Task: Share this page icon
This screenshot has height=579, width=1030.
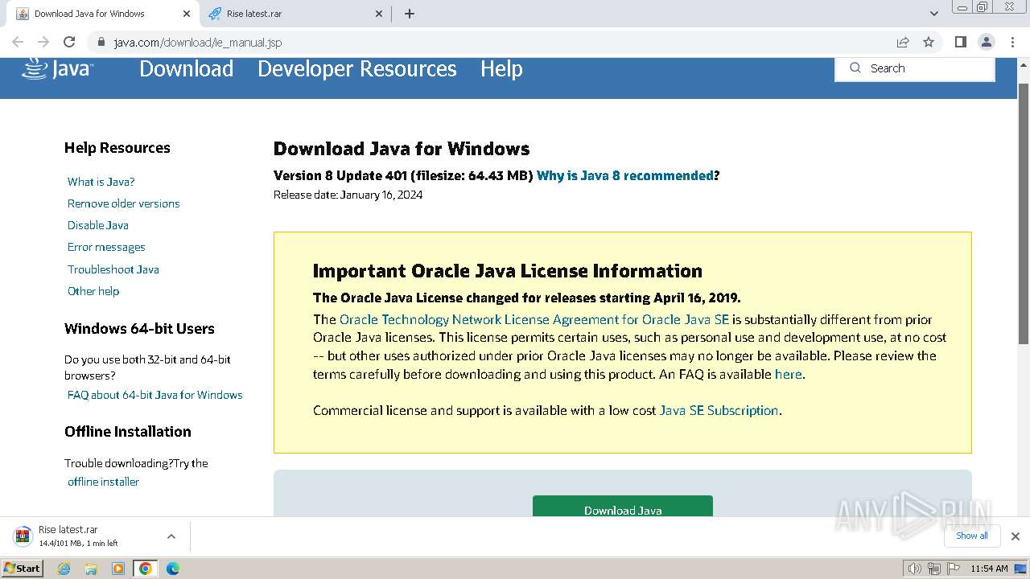Action: (x=903, y=42)
